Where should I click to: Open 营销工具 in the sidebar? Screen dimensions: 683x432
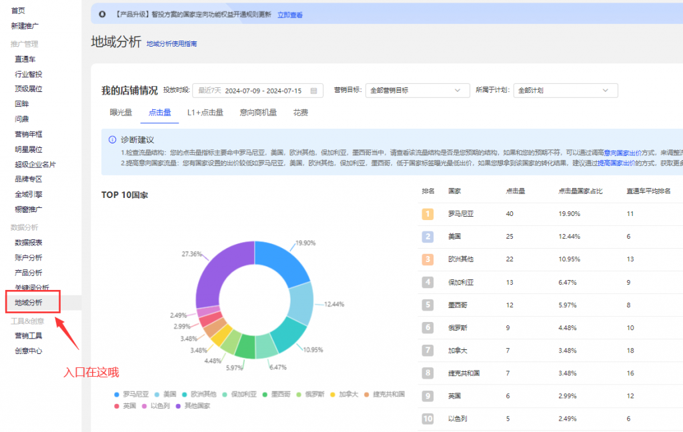pos(28,336)
